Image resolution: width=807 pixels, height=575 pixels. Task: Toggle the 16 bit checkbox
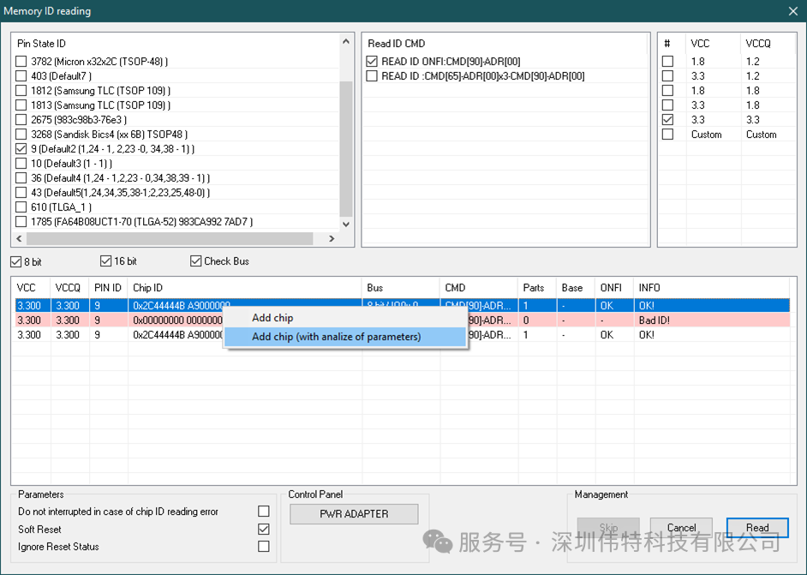(106, 261)
